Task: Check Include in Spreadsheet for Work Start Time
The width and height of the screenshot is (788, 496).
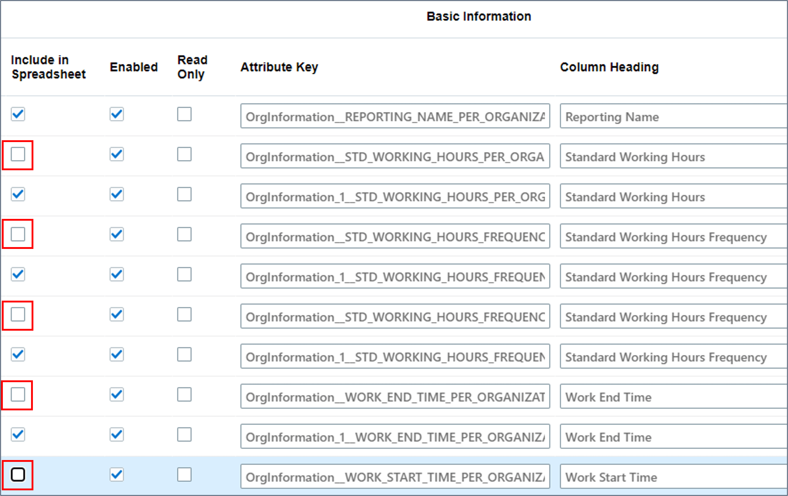Action: point(18,475)
